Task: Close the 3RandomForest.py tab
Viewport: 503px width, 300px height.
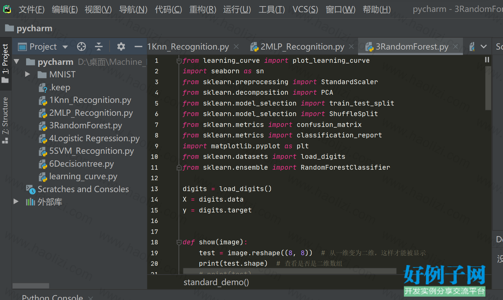Action: 455,46
